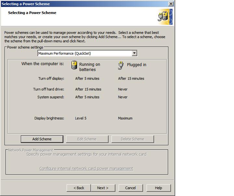The image size is (234, 196).
Task: Click 'After 5 minutes' battery display value
Action: pyautogui.click(x=87, y=78)
